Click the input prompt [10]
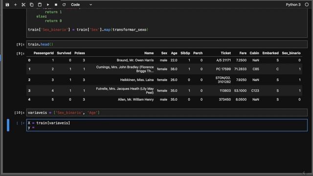This screenshot has width=313, height=176. tap(20, 113)
